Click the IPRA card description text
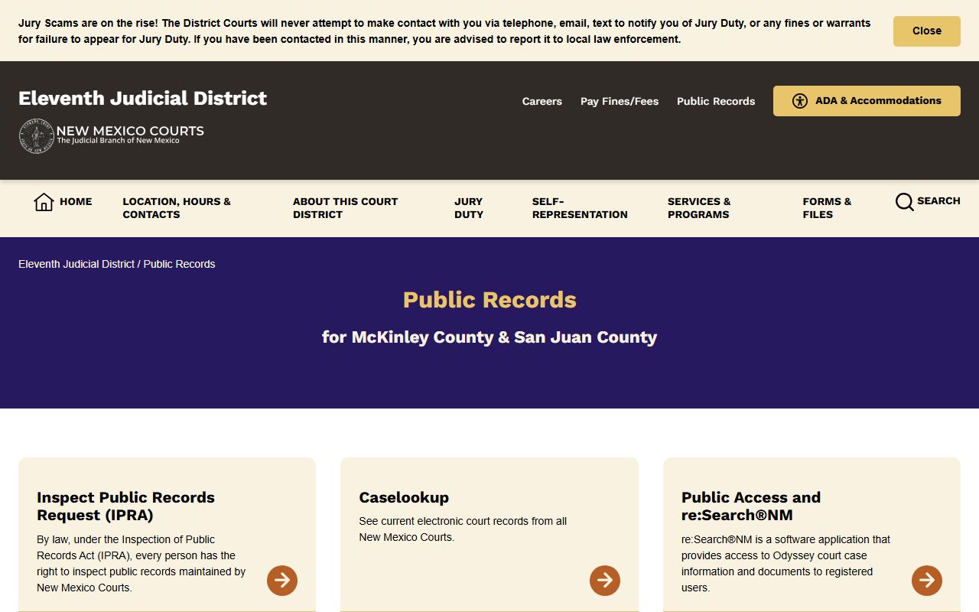The height and width of the screenshot is (612, 979). [141, 564]
